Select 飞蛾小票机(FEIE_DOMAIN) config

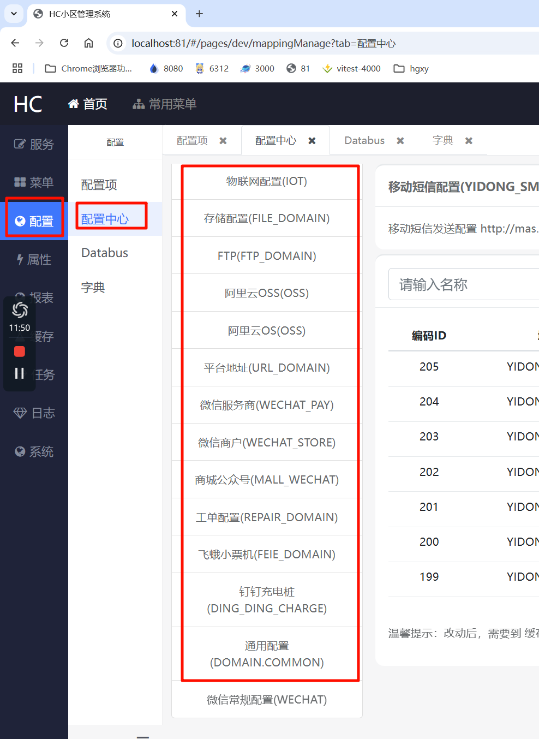[x=267, y=555]
